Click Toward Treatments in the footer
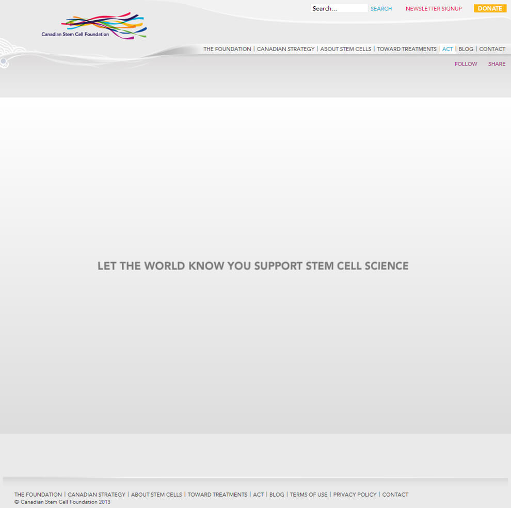 point(217,495)
